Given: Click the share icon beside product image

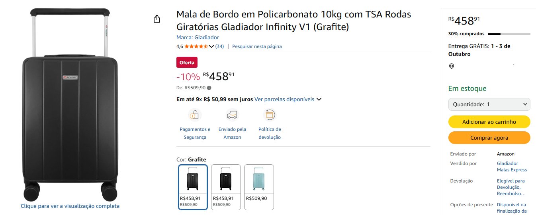Looking at the screenshot, I should [157, 19].
